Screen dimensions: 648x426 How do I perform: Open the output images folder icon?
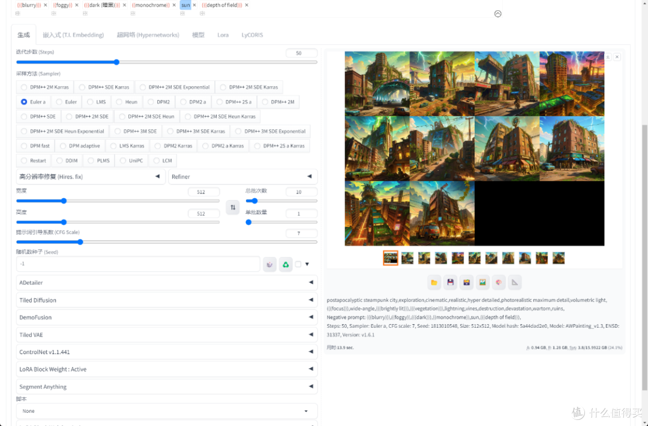(434, 282)
